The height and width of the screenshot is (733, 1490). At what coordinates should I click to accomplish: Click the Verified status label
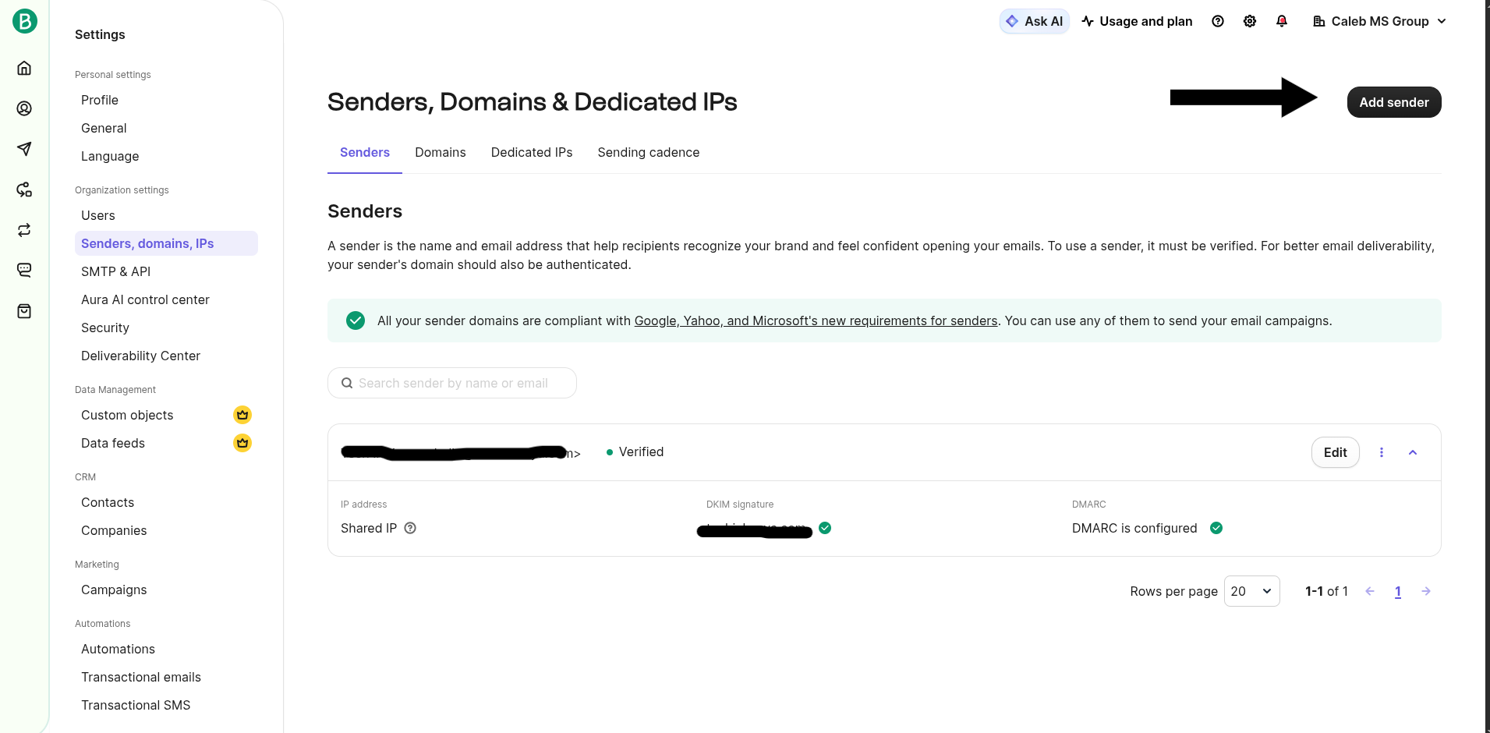(641, 452)
